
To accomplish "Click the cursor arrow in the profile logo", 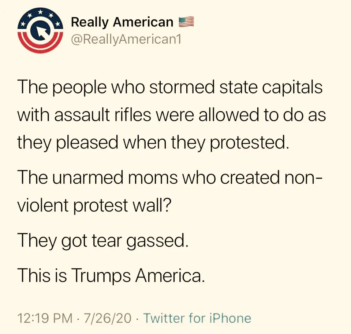I will [x=41, y=31].
